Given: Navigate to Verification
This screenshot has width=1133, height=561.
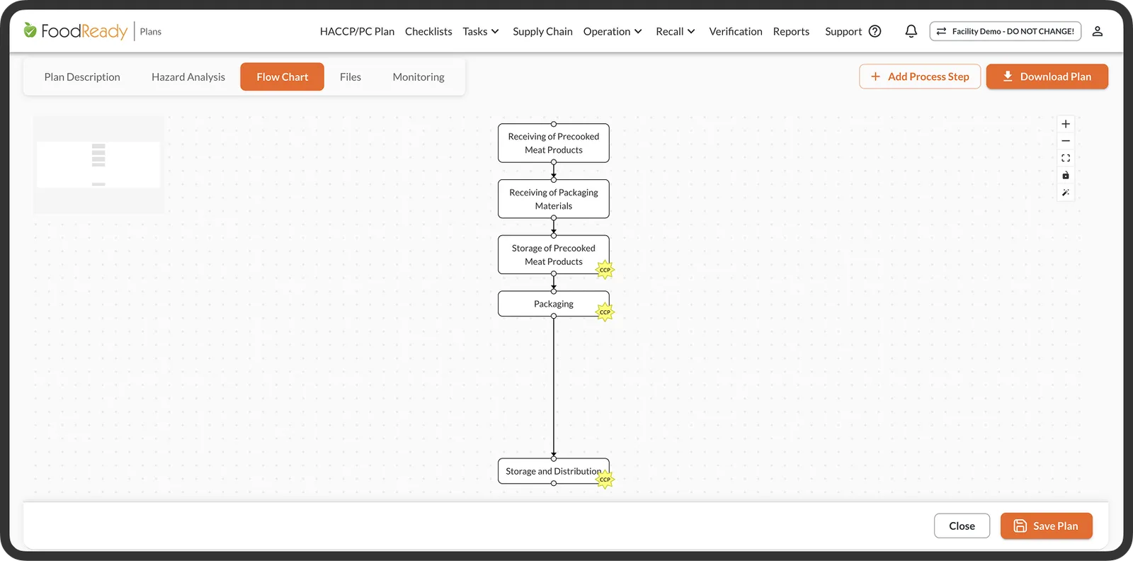Looking at the screenshot, I should (x=736, y=31).
